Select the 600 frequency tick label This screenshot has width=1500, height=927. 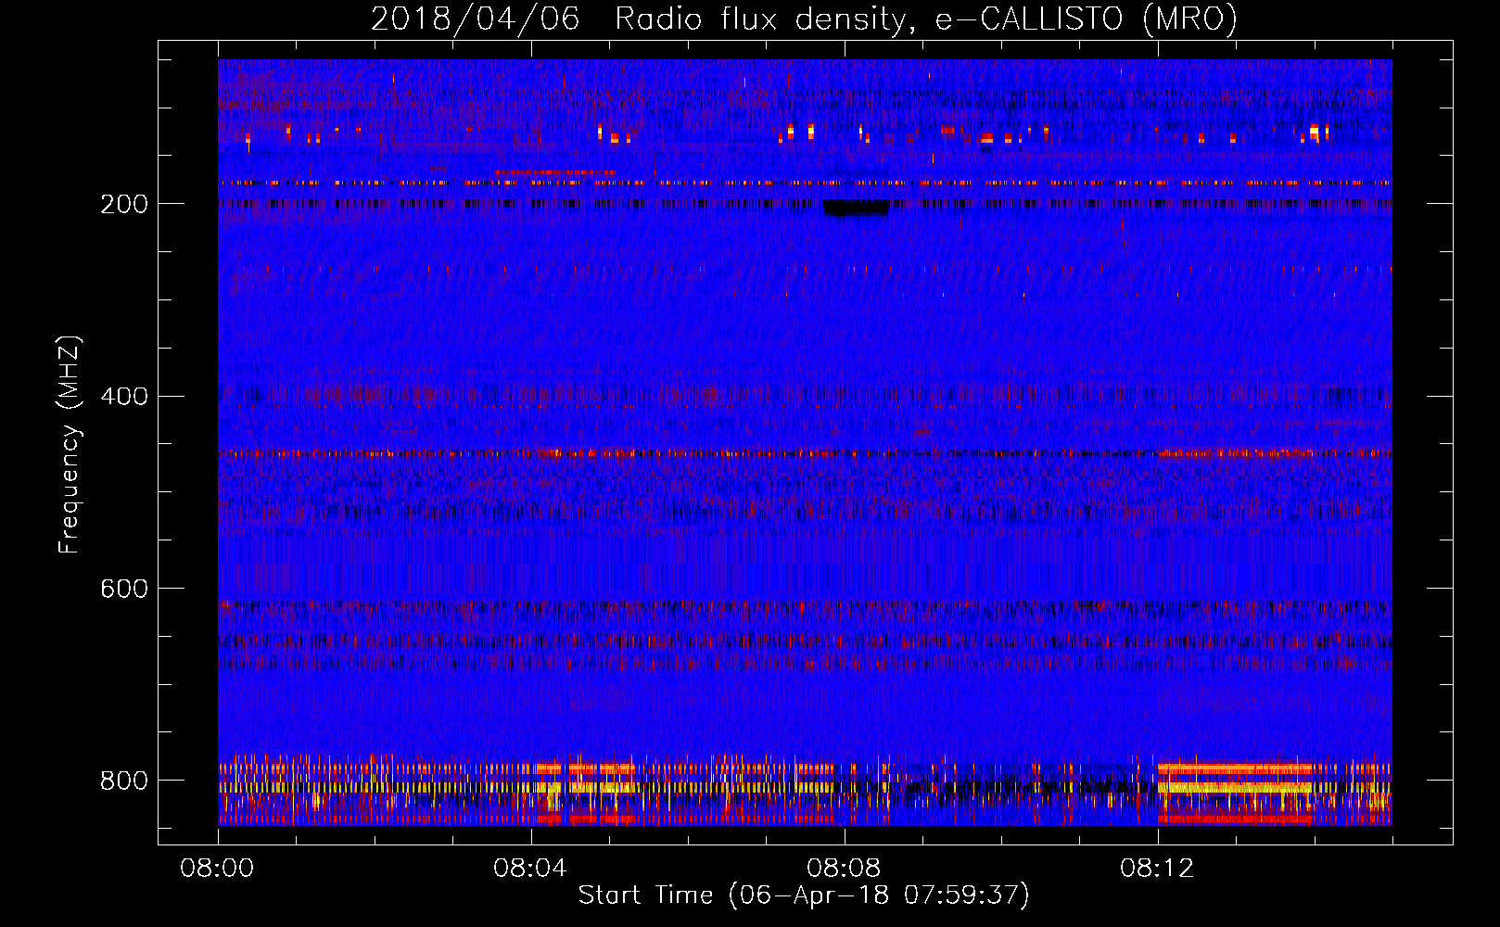[124, 589]
